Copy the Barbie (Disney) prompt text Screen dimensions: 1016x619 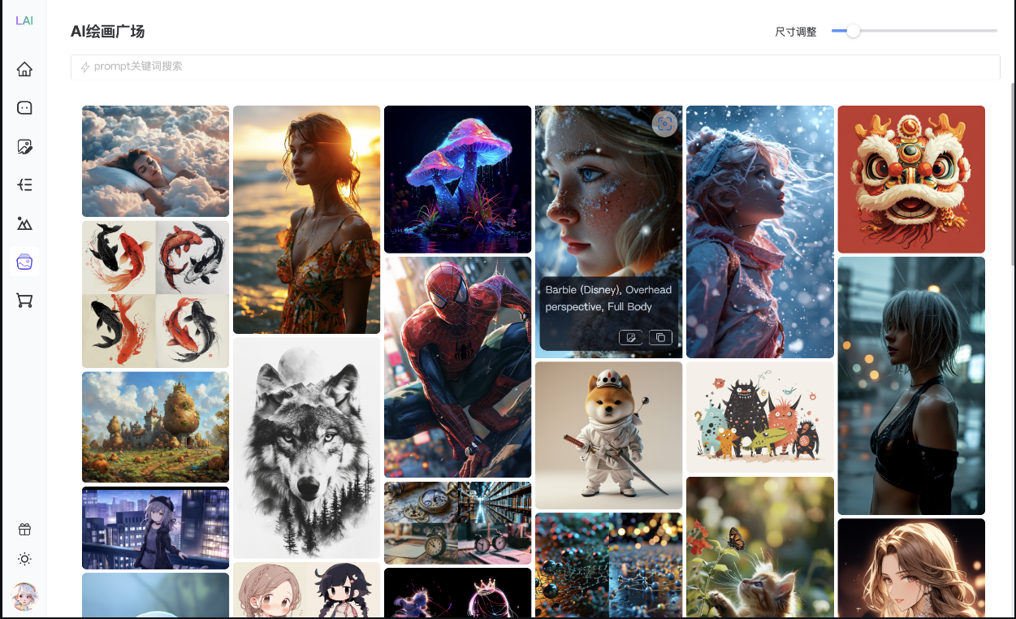[660, 337]
